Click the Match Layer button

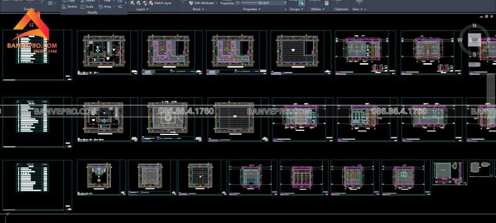point(160,3)
